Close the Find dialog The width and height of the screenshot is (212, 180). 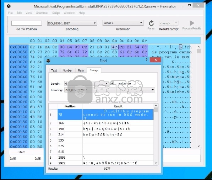click(x=156, y=60)
